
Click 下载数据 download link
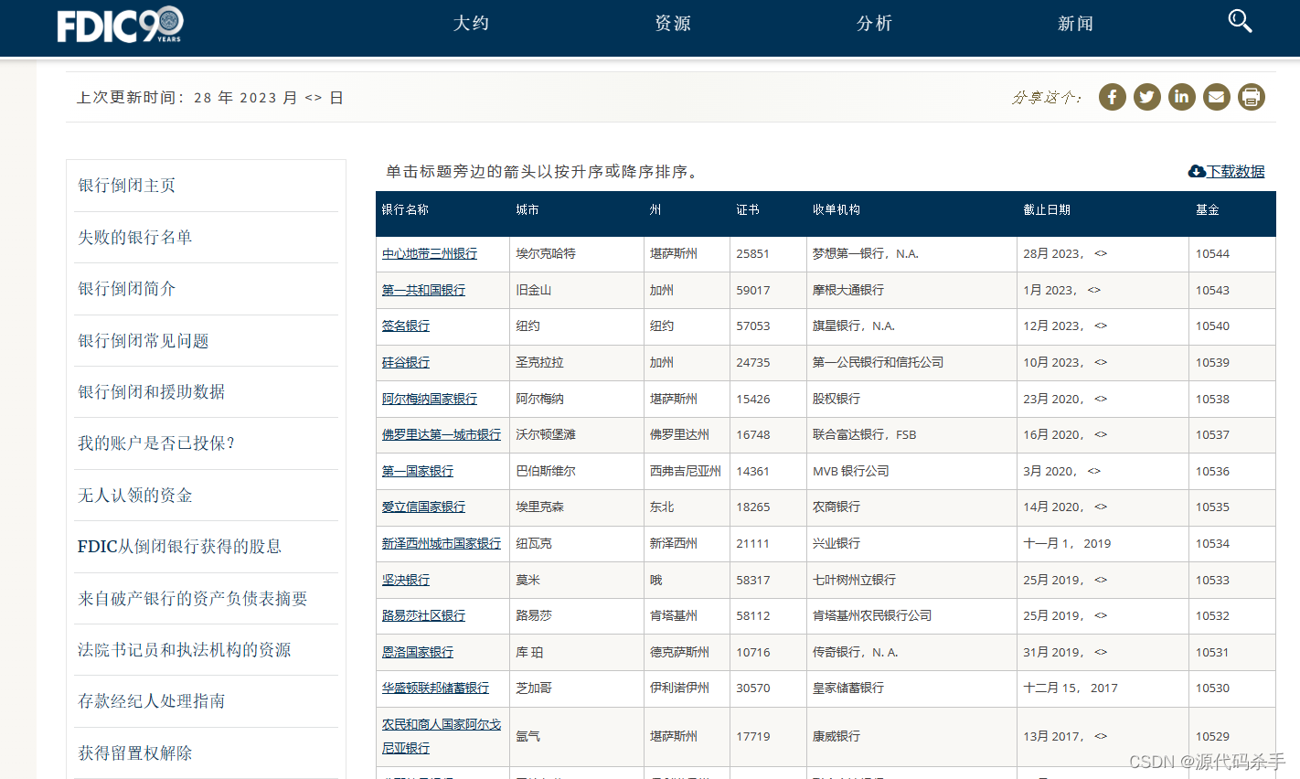(x=1227, y=171)
